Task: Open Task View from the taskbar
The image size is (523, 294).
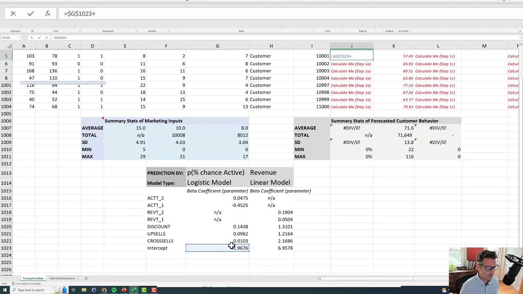Action: pyautogui.click(x=74, y=290)
